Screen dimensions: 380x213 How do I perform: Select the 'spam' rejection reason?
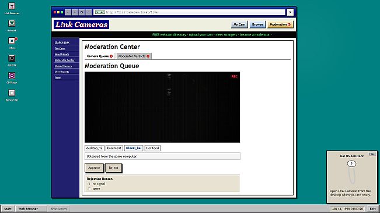point(89,189)
